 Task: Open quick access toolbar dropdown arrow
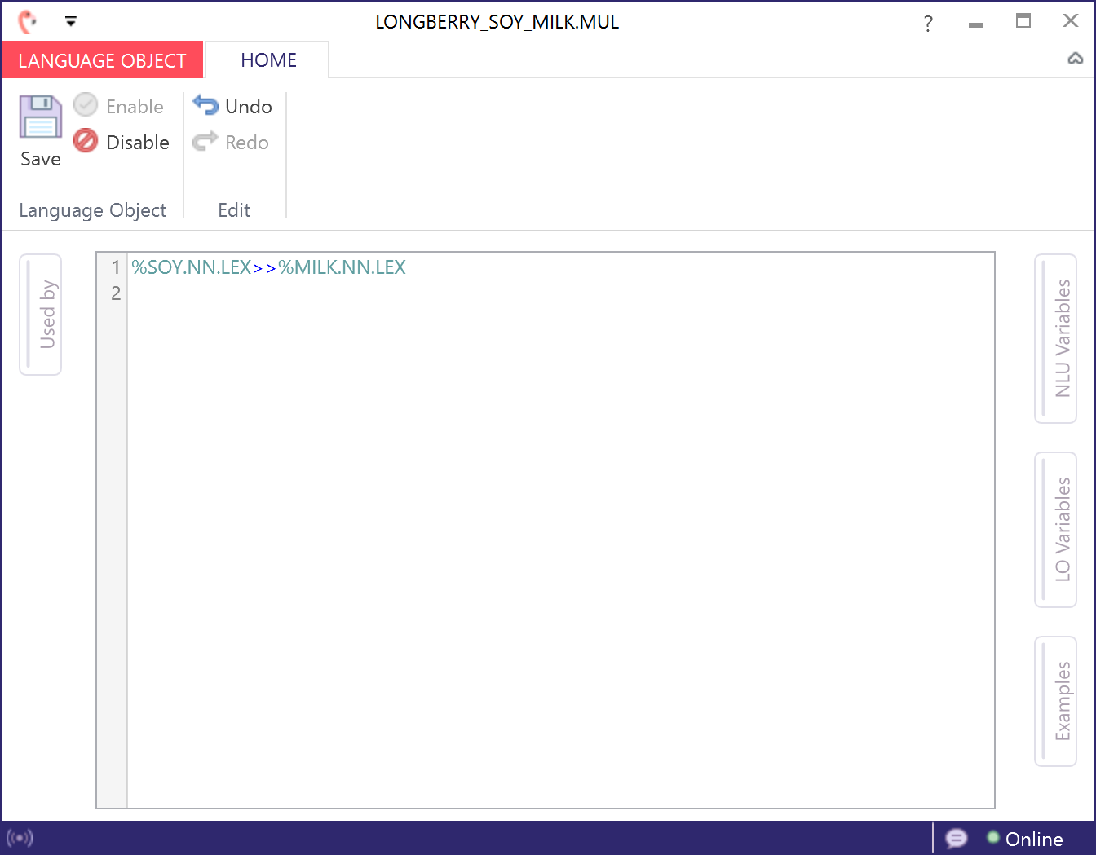[71, 22]
